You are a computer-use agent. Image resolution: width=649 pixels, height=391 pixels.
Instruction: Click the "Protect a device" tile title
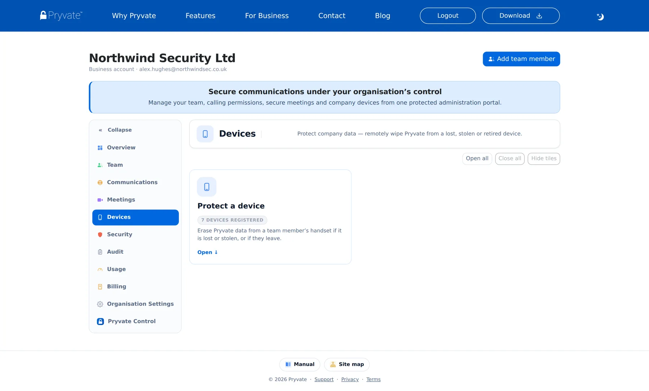click(231, 206)
